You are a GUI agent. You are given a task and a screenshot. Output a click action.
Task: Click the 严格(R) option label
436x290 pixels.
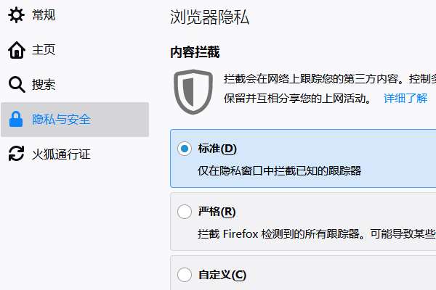point(217,212)
